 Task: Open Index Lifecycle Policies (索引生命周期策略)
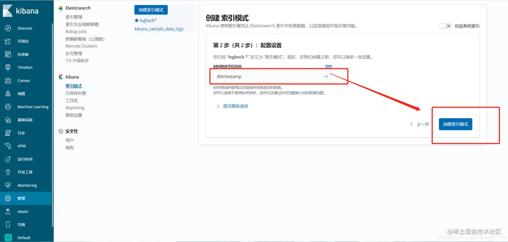pos(82,25)
